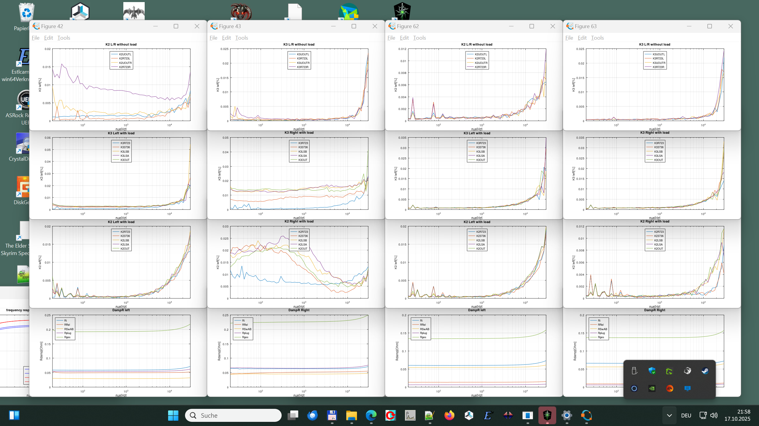The height and width of the screenshot is (426, 759).
Task: Open Tools menu in Figure 63
Action: (x=597, y=38)
